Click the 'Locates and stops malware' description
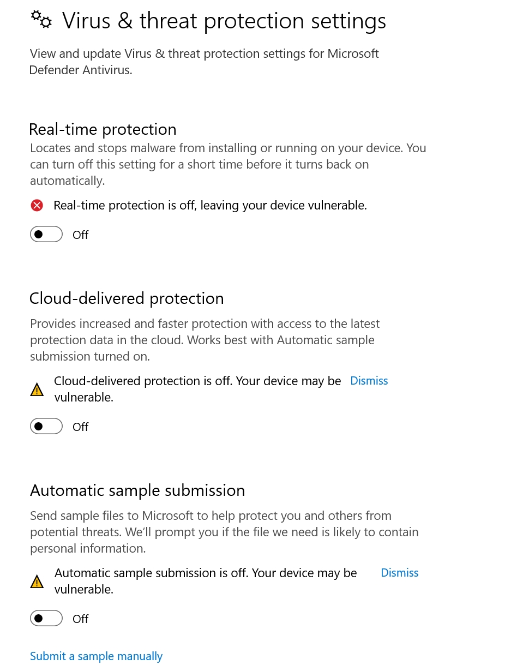The image size is (529, 671). 228,164
